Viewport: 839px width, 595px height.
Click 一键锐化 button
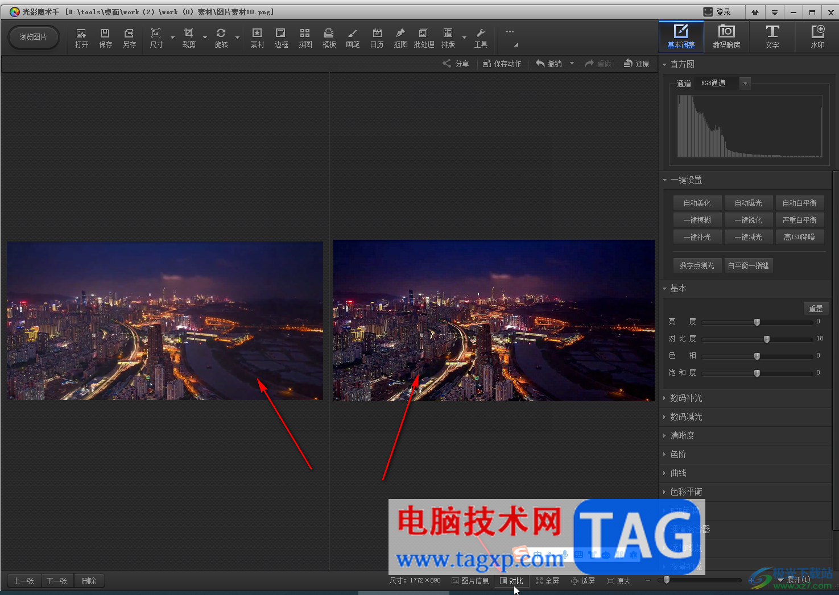(749, 220)
